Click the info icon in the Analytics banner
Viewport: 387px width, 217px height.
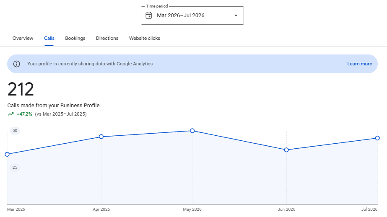pyautogui.click(x=16, y=64)
